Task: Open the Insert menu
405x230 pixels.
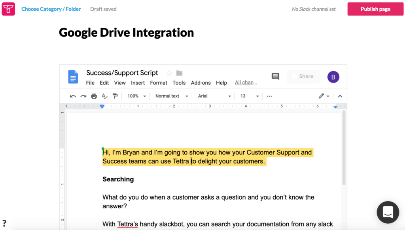Action: (x=138, y=83)
